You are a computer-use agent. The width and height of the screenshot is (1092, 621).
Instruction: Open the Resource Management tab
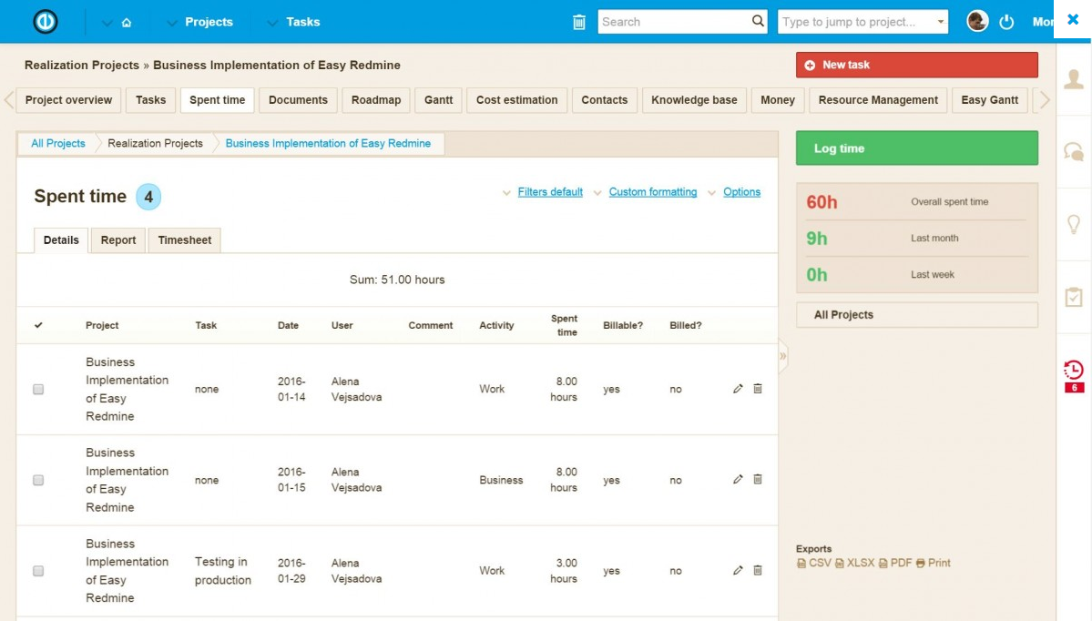[x=878, y=100]
